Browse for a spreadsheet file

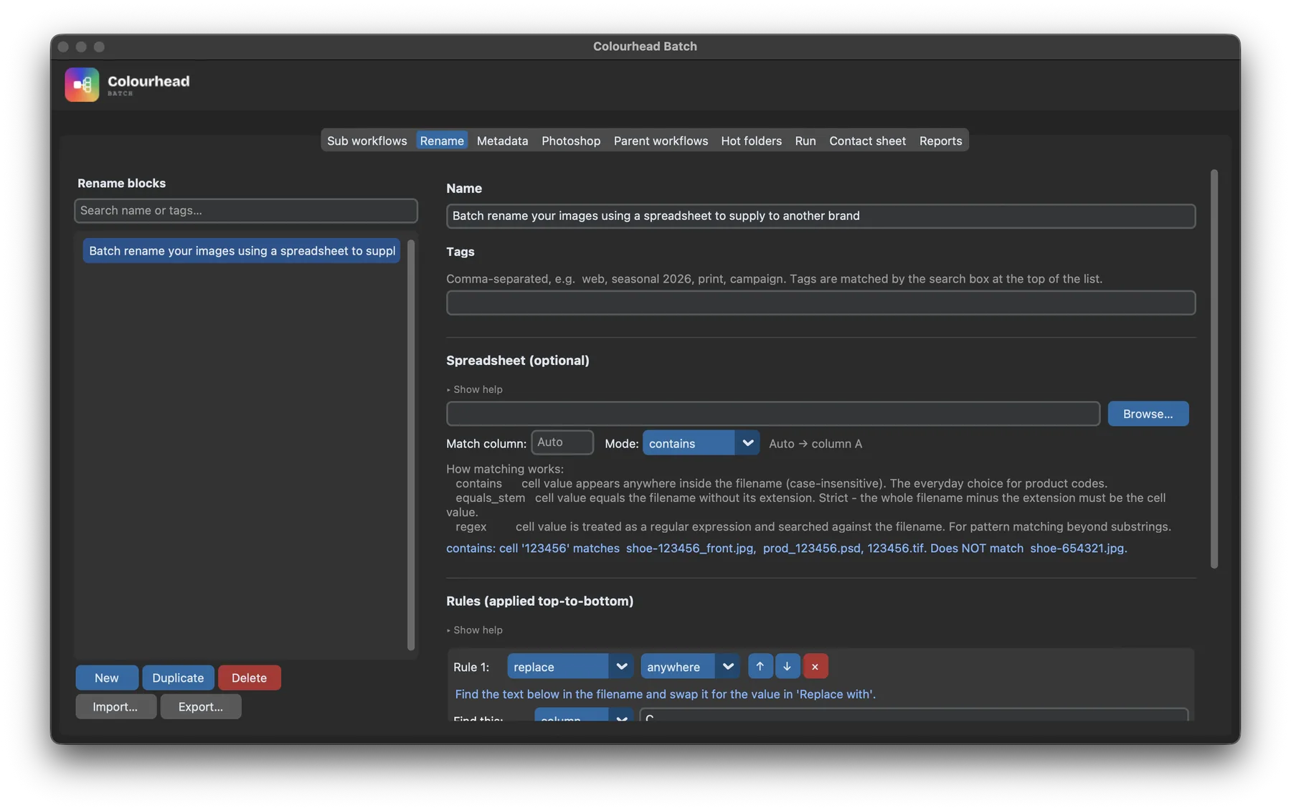1148,414
